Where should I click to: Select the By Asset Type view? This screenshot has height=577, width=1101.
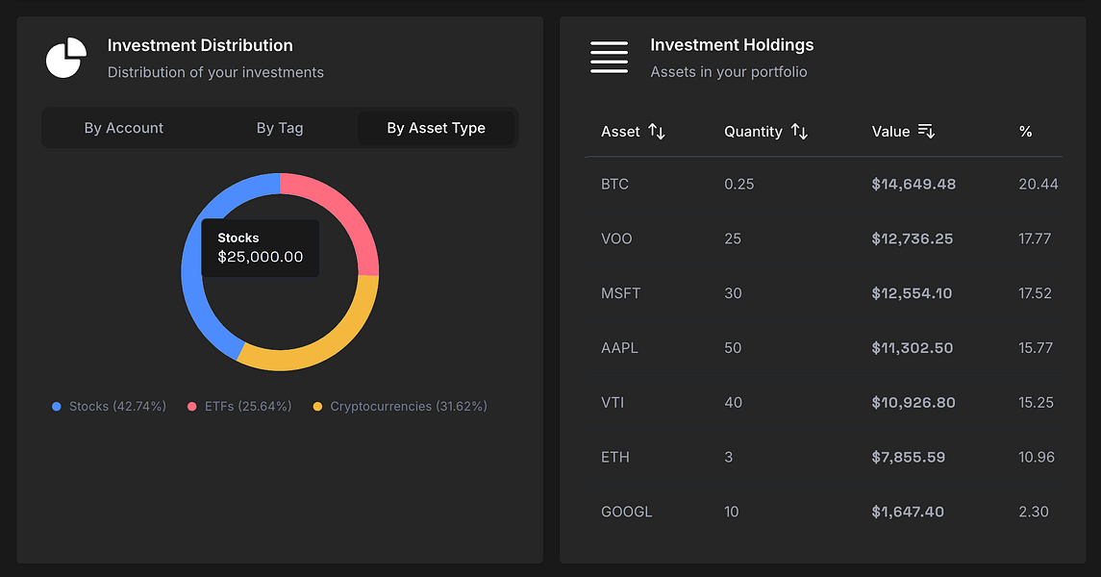(437, 127)
